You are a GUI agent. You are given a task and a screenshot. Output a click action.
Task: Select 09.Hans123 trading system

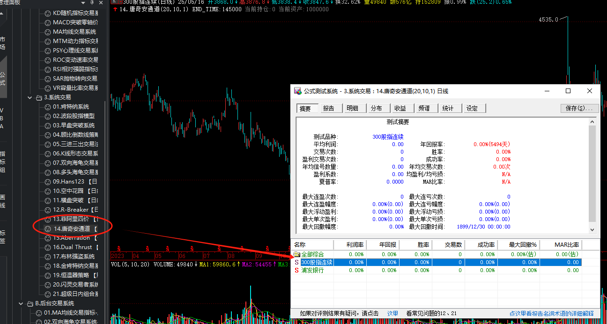[x=75, y=182]
